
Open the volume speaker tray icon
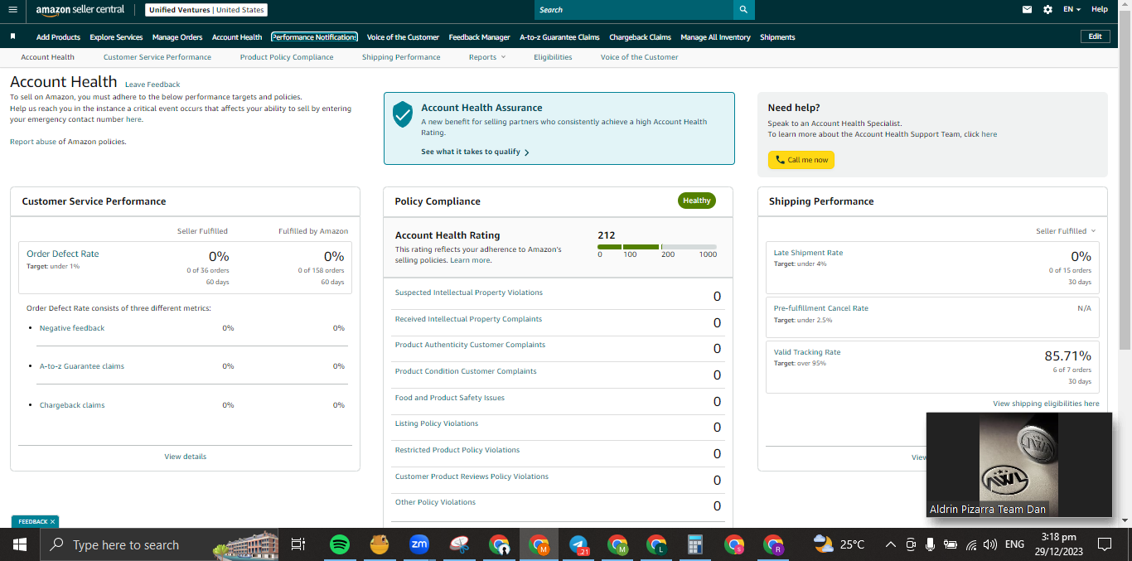(990, 544)
